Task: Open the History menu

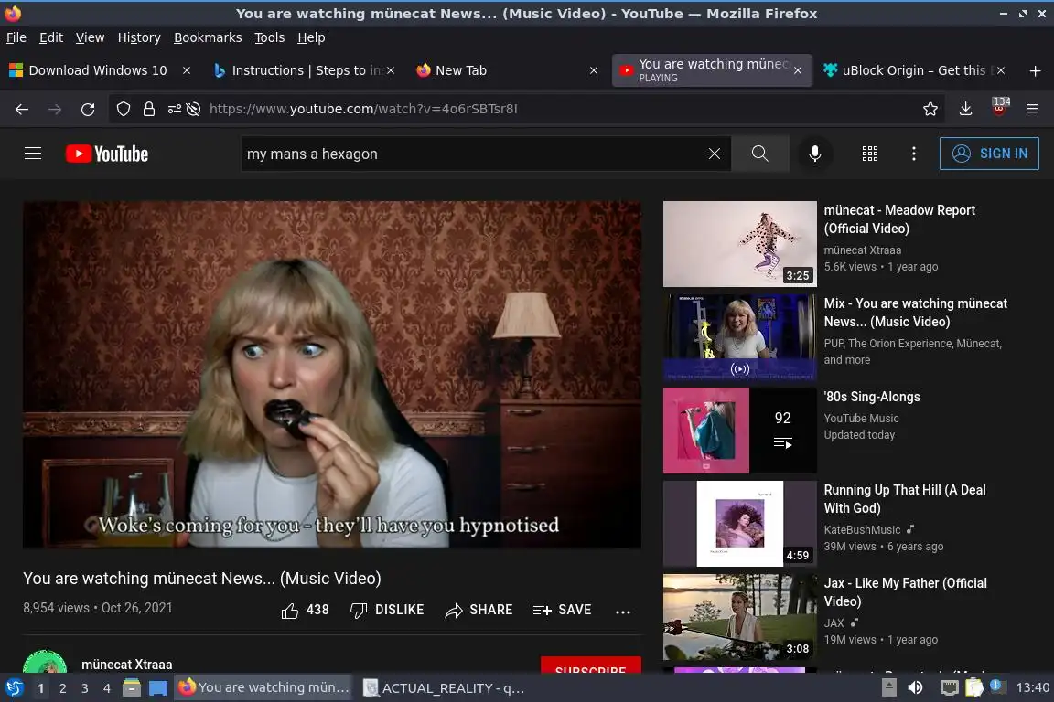Action: click(139, 37)
